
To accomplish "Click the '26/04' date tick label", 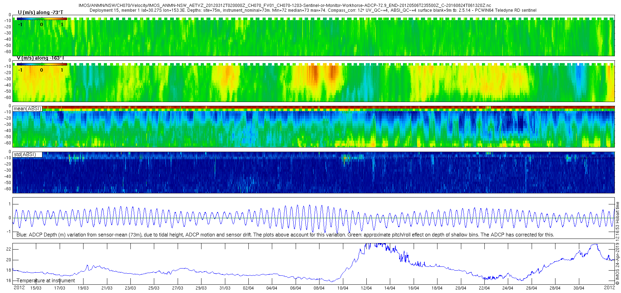I will pos(532,288).
